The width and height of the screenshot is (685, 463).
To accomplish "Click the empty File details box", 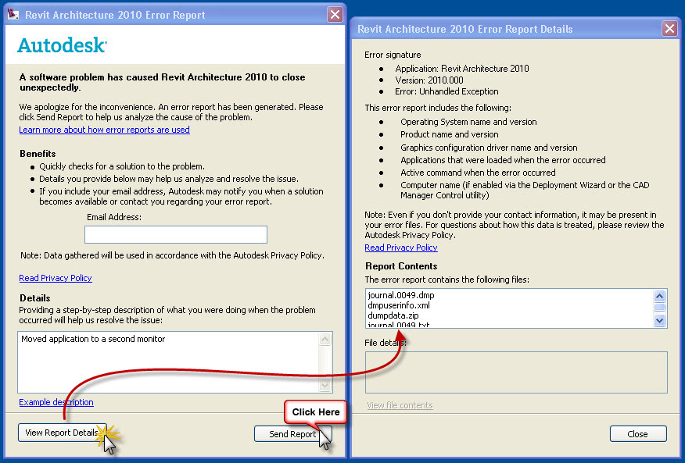I will (516, 372).
